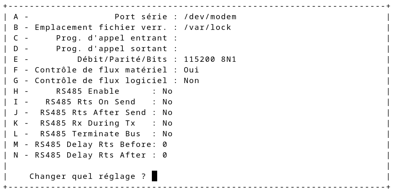Click the /dev/modem serial port value
This screenshot has height=194, width=395.
click(210, 17)
